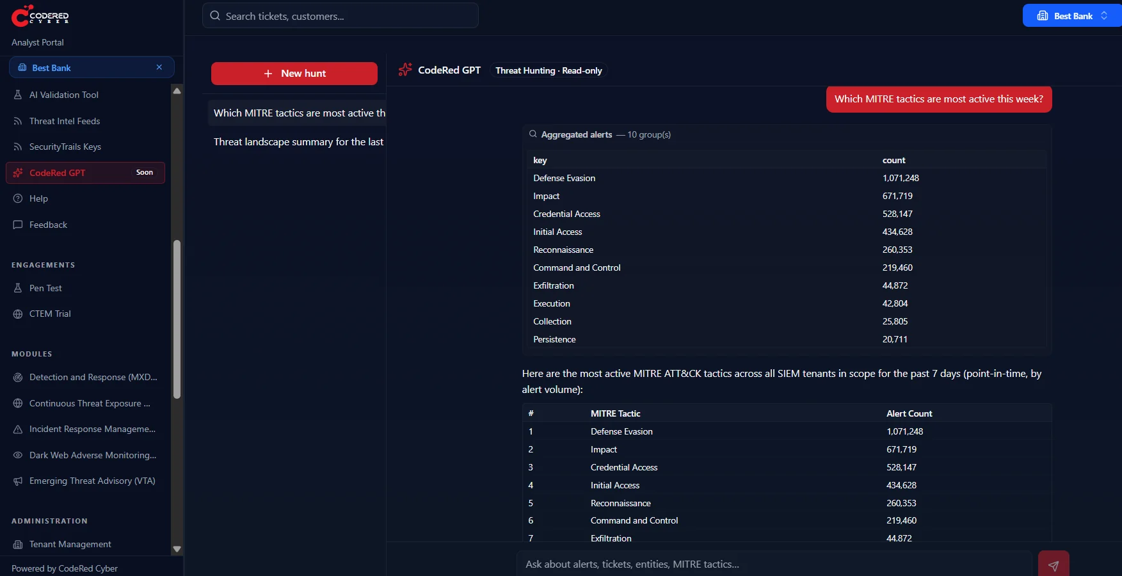The height and width of the screenshot is (576, 1122).
Task: Open SecurityTrails Keys
Action: click(x=65, y=147)
